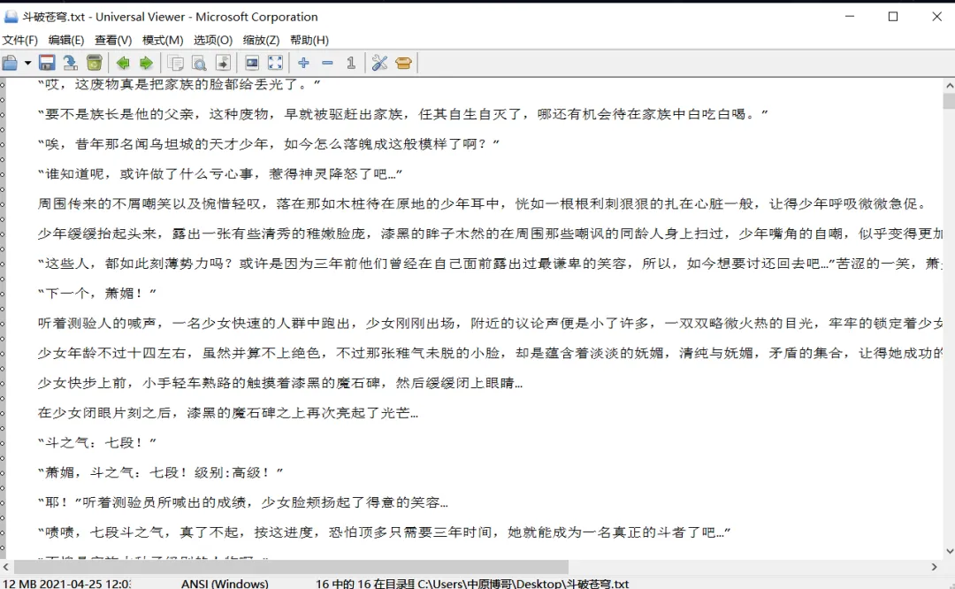Viewport: 955px width, 589px height.
Task: Open the 编辑(E) menu
Action: click(65, 40)
